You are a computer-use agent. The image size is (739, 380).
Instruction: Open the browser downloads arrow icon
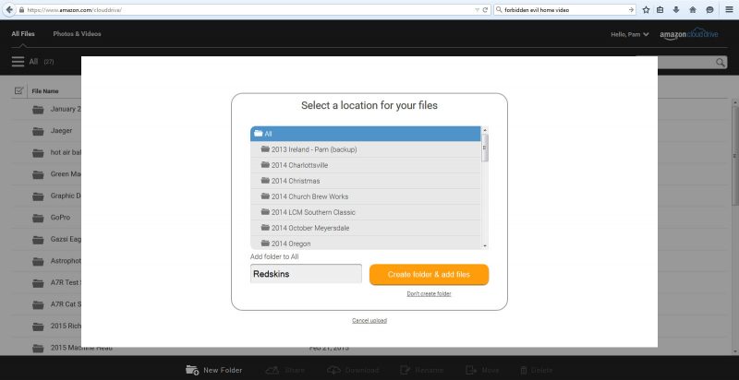click(x=676, y=9)
